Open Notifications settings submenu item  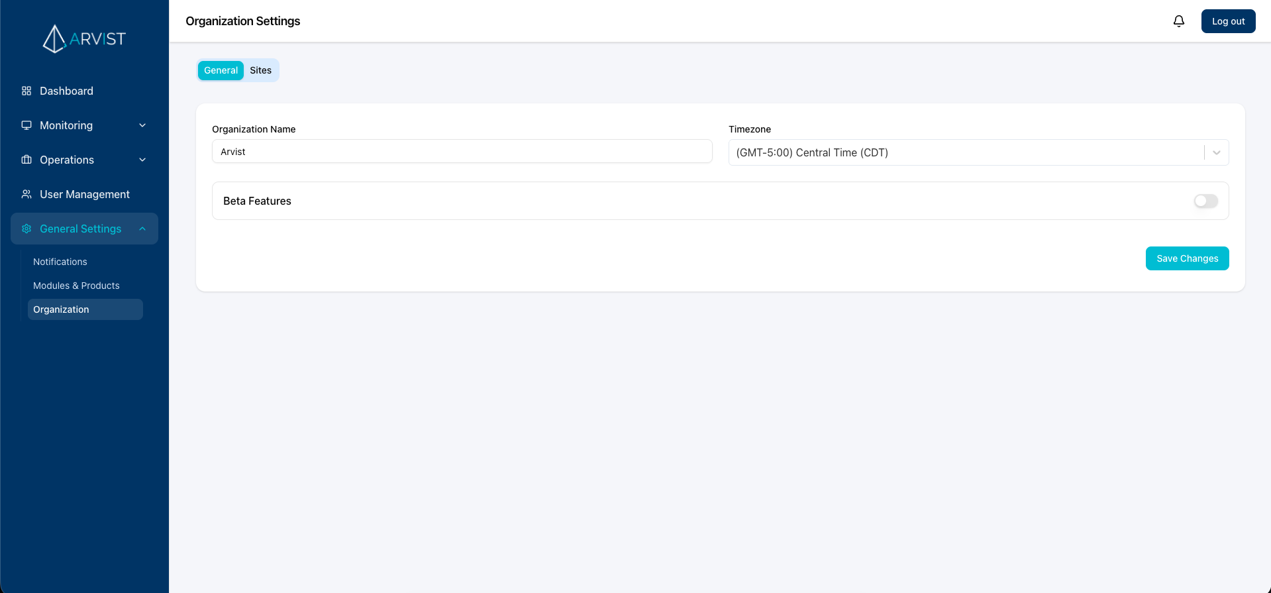tap(60, 262)
